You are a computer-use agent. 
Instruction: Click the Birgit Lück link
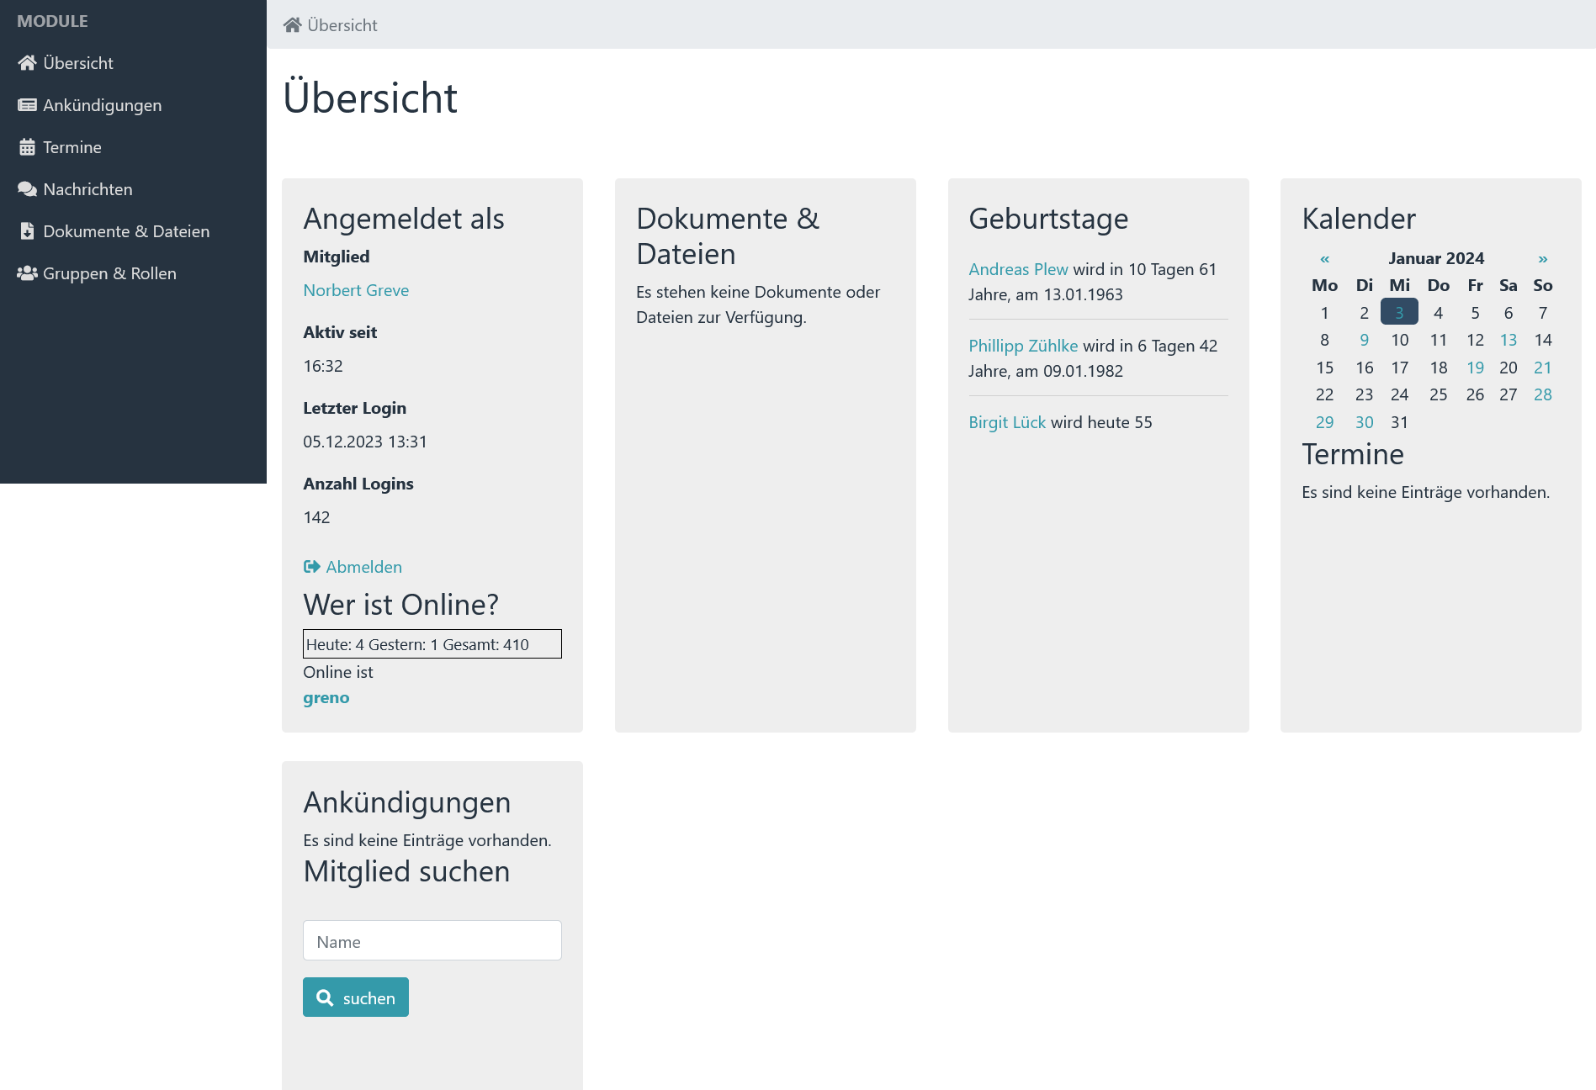(x=1006, y=421)
